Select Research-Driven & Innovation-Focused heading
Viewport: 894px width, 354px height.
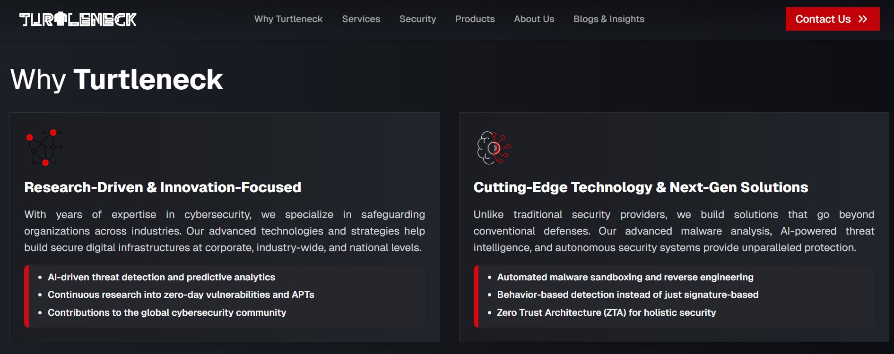pos(163,187)
